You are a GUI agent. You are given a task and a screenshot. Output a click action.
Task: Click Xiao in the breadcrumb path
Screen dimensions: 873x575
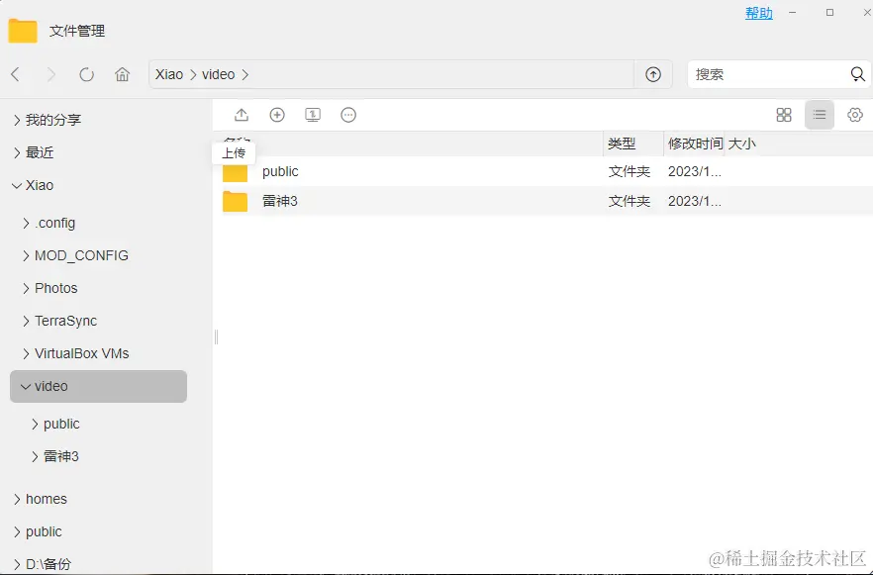coord(168,74)
